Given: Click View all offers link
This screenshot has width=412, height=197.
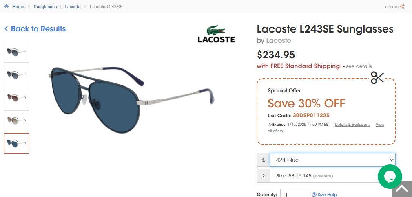Looking at the screenshot, I should click(379, 125).
